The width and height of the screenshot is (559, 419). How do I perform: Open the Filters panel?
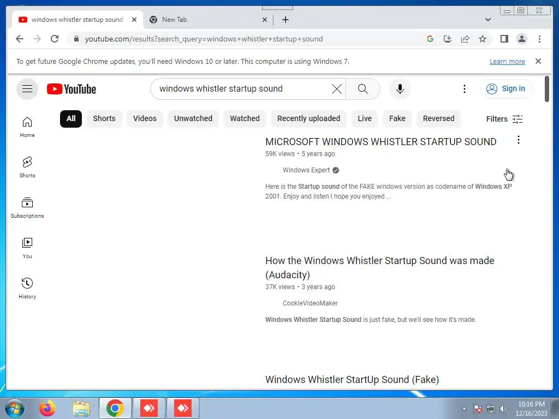tap(504, 119)
